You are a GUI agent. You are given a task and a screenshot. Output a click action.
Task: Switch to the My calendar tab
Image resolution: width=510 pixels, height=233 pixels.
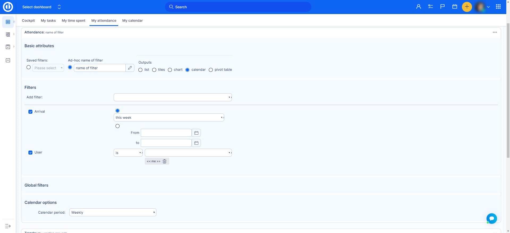(132, 21)
